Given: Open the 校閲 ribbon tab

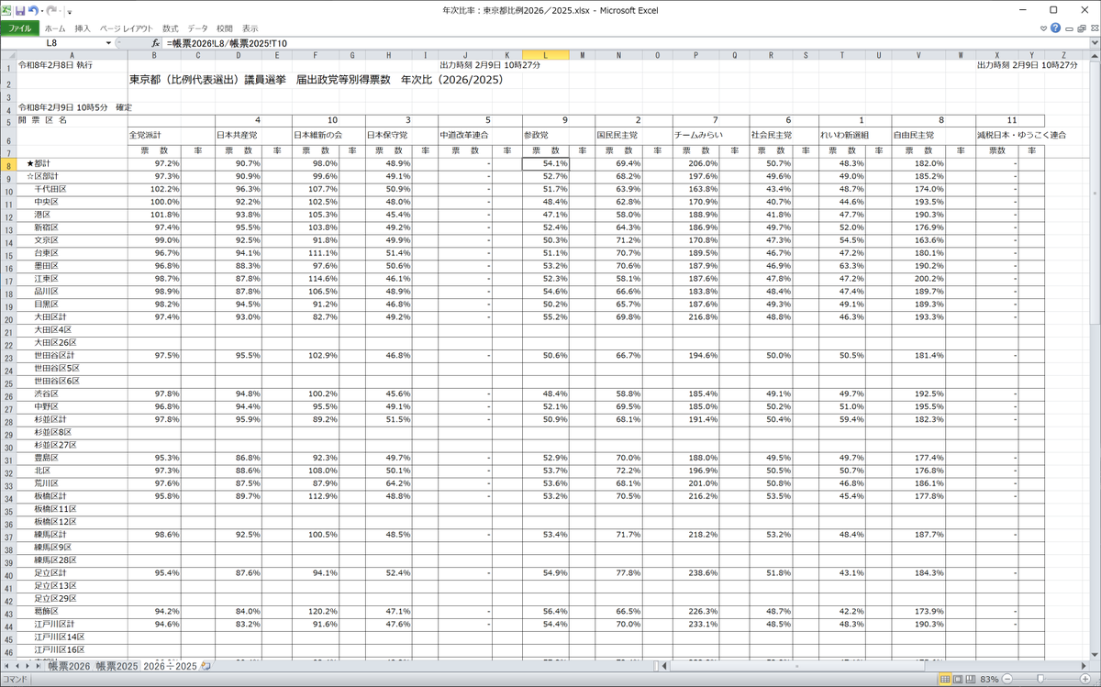Looking at the screenshot, I should (x=225, y=28).
